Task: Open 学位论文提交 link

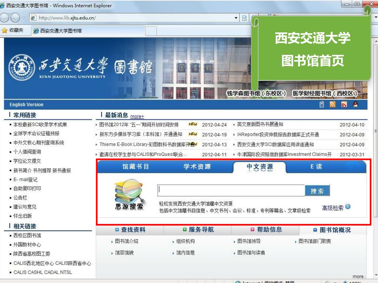Action: [27, 161]
